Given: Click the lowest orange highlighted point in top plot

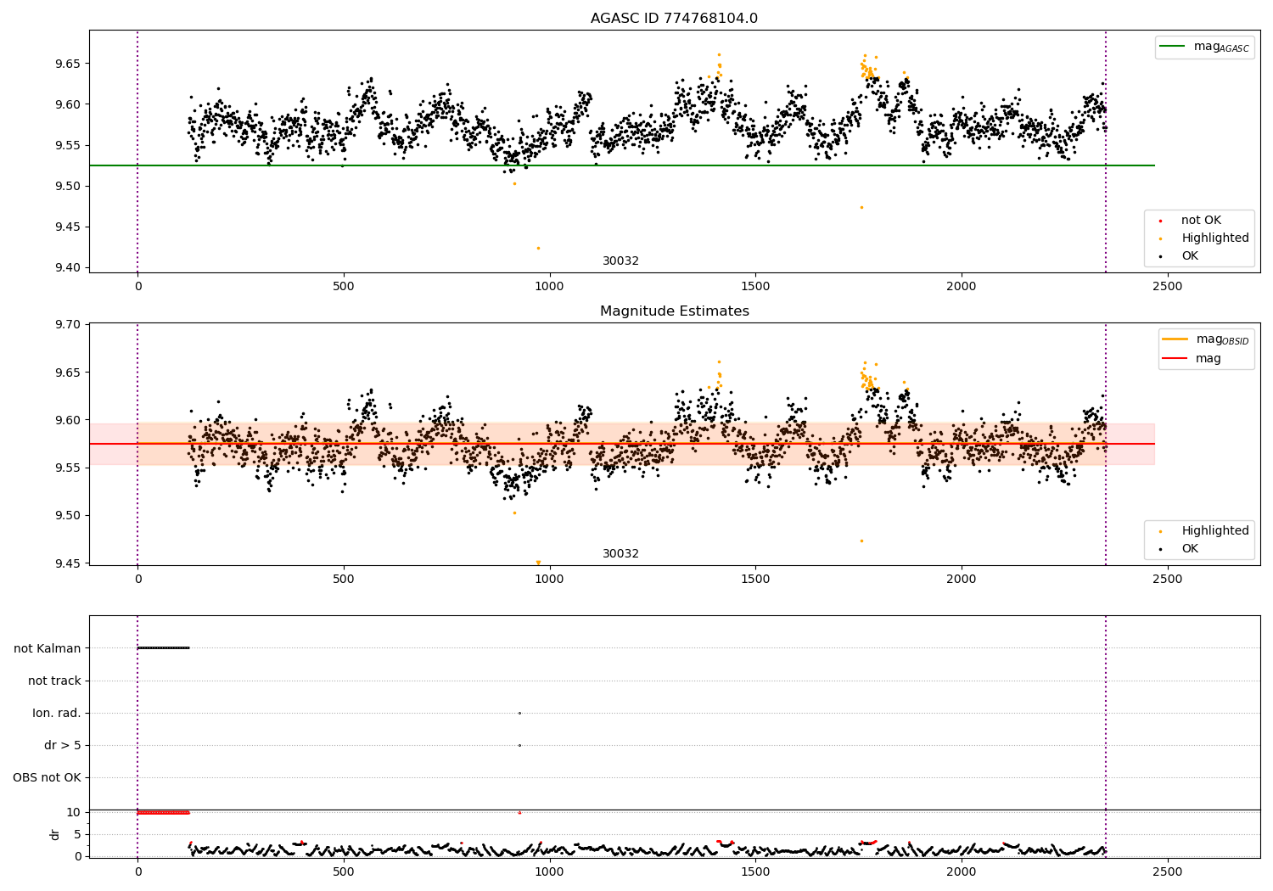Looking at the screenshot, I should coord(538,248).
